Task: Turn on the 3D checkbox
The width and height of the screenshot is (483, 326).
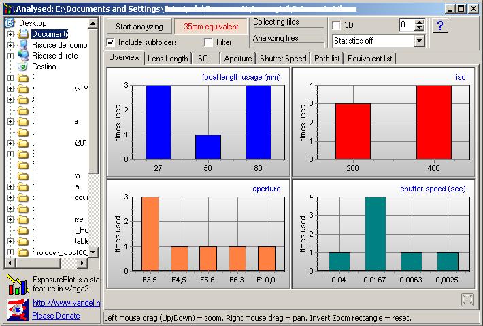Action: point(336,25)
